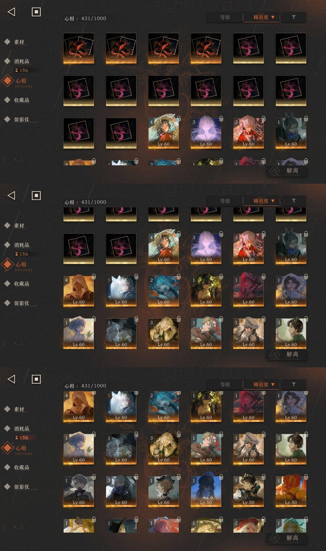
Task: Toggle lock on the blue-hat Lv.50 psychube
Action: tap(221, 477)
